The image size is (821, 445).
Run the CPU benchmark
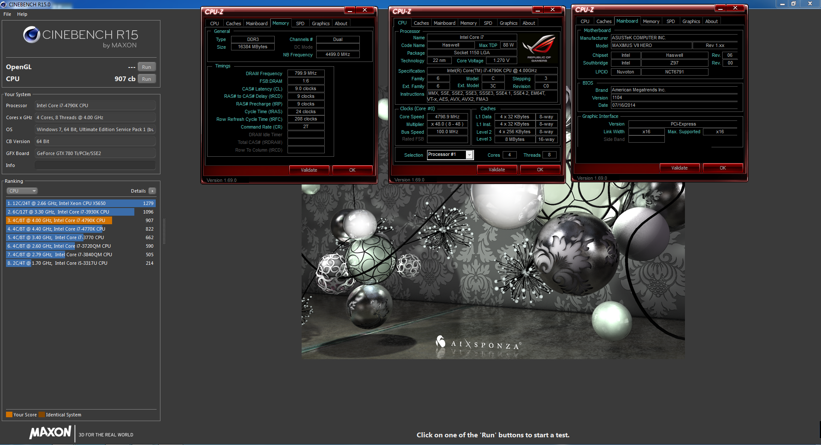coord(146,79)
